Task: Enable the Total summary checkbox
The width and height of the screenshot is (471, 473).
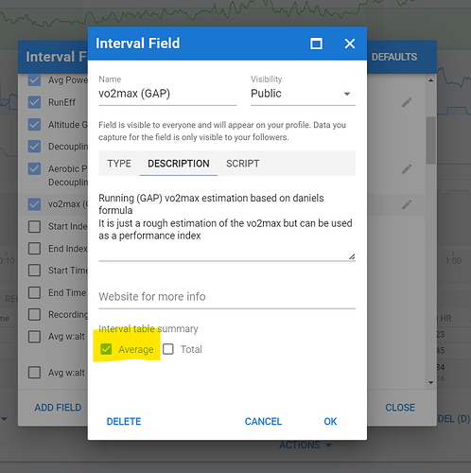Action: click(x=168, y=349)
